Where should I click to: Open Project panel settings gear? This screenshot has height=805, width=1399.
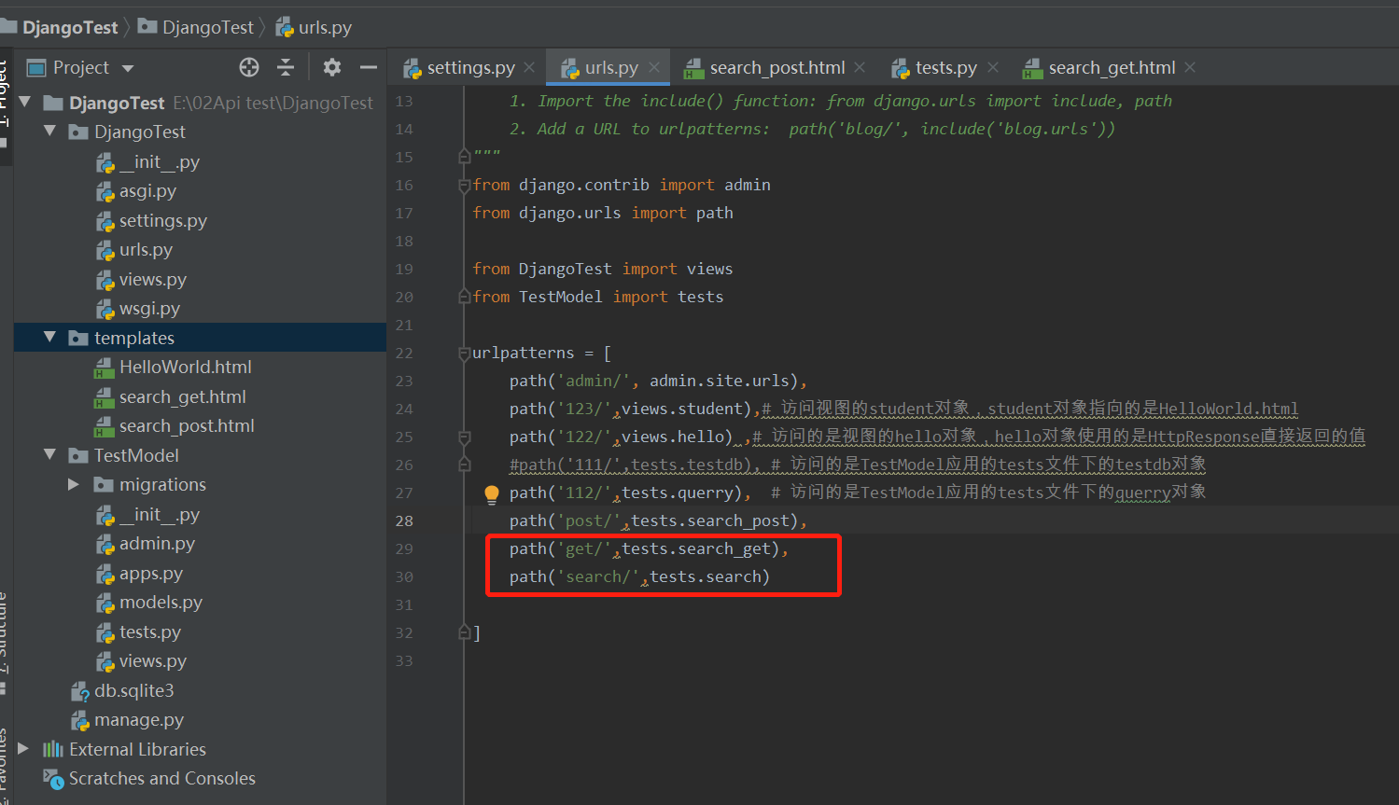pos(331,67)
